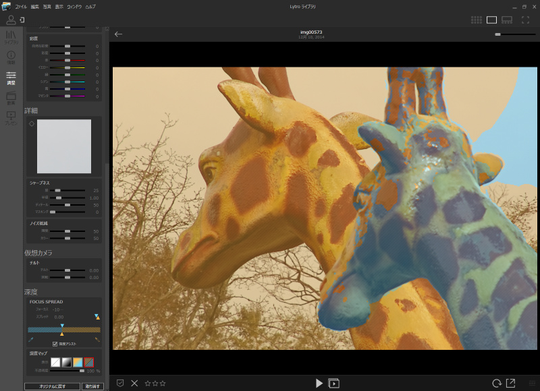
Task: Click the focus spread depth bar
Action: [x=64, y=330]
